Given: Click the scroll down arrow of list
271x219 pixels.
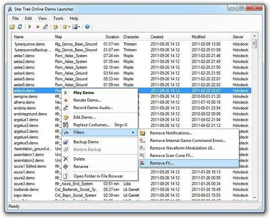Looking at the screenshot, I should (255, 198).
